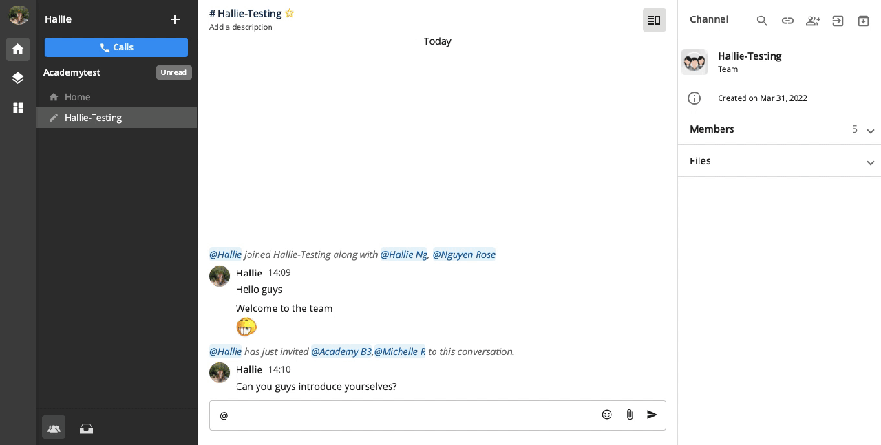The height and width of the screenshot is (445, 881).
Task: Click the 14:09 timestamp
Action: tap(279, 273)
